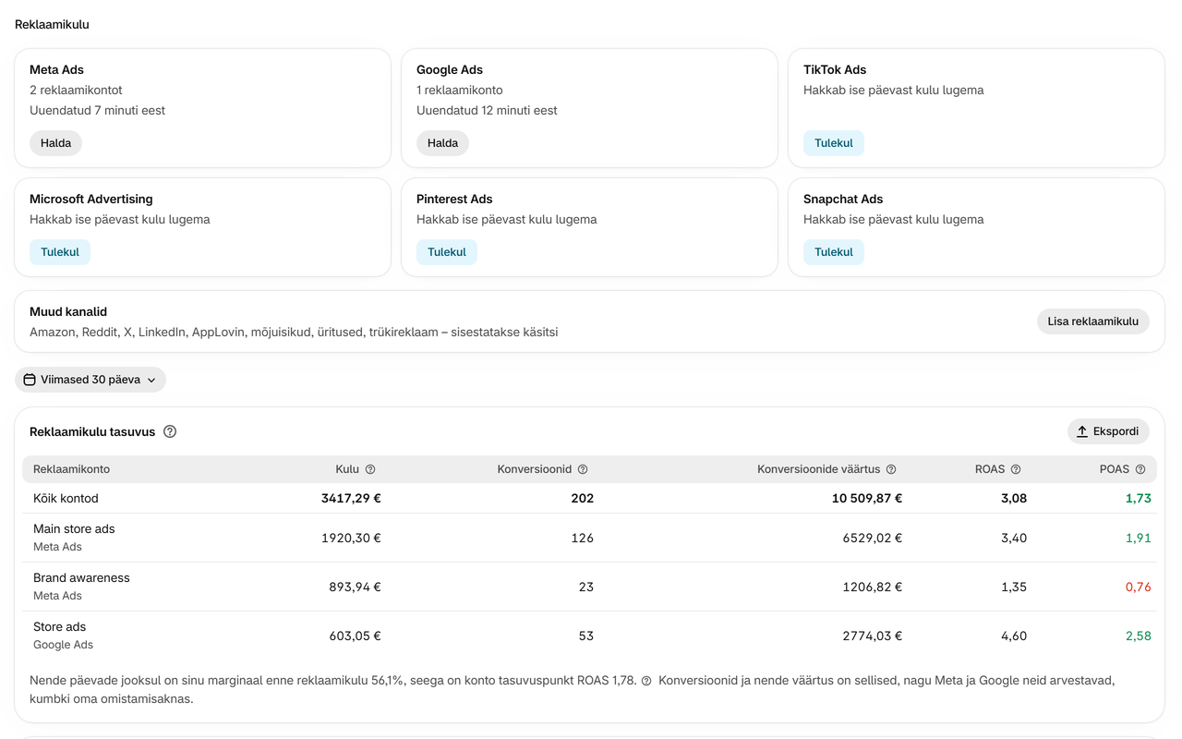Click Tulekul badge on Microsoft Advertising card
This screenshot has height=739, width=1182.
pos(60,252)
